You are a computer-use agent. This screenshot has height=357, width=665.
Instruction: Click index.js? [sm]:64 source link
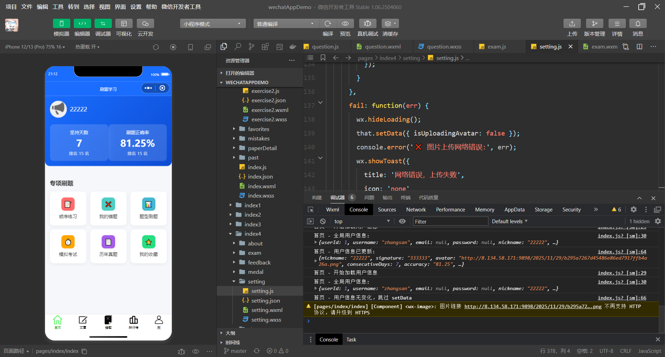coord(622,252)
